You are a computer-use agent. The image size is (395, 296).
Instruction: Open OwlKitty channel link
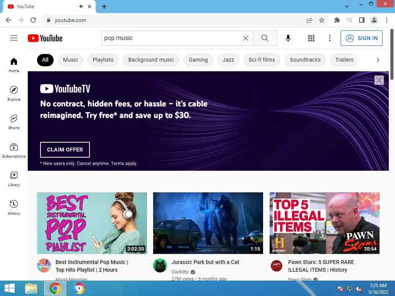(x=180, y=272)
